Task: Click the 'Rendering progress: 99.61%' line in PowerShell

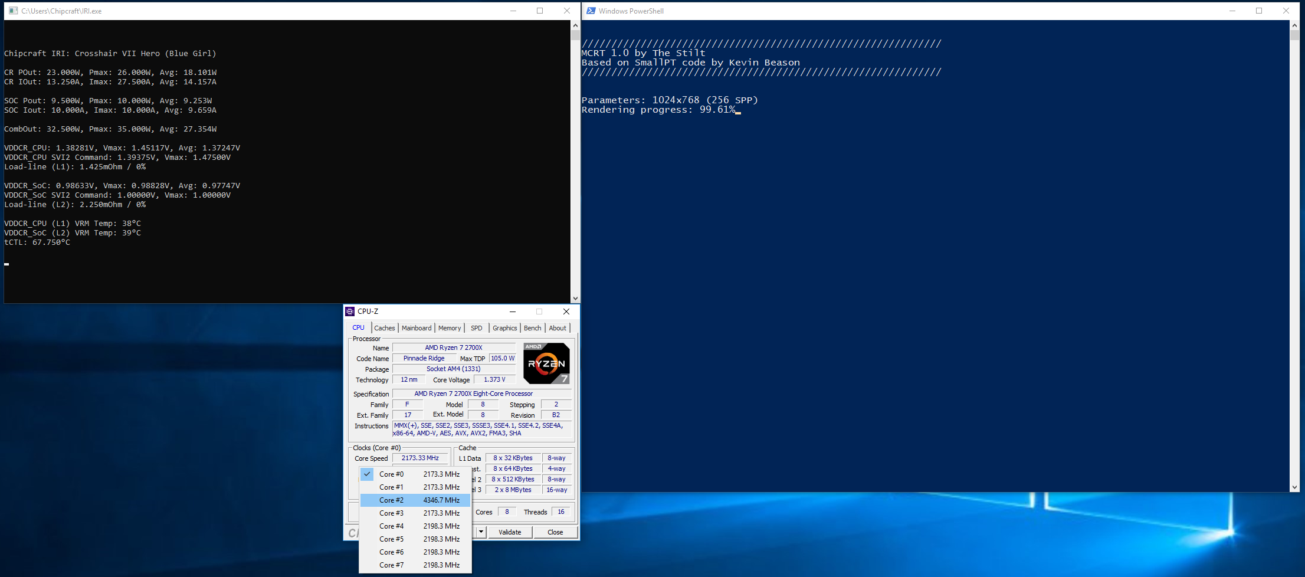Action: coord(658,110)
